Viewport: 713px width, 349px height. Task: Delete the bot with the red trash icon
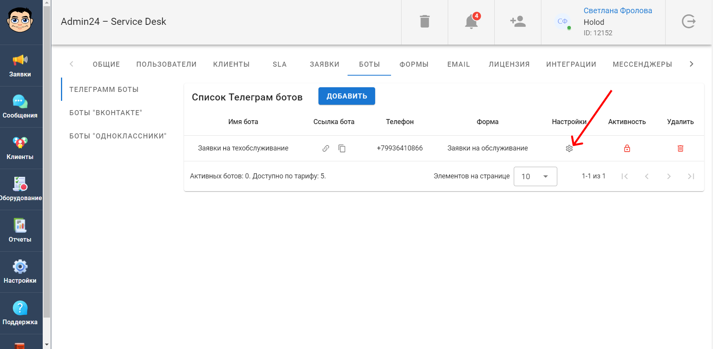click(680, 148)
